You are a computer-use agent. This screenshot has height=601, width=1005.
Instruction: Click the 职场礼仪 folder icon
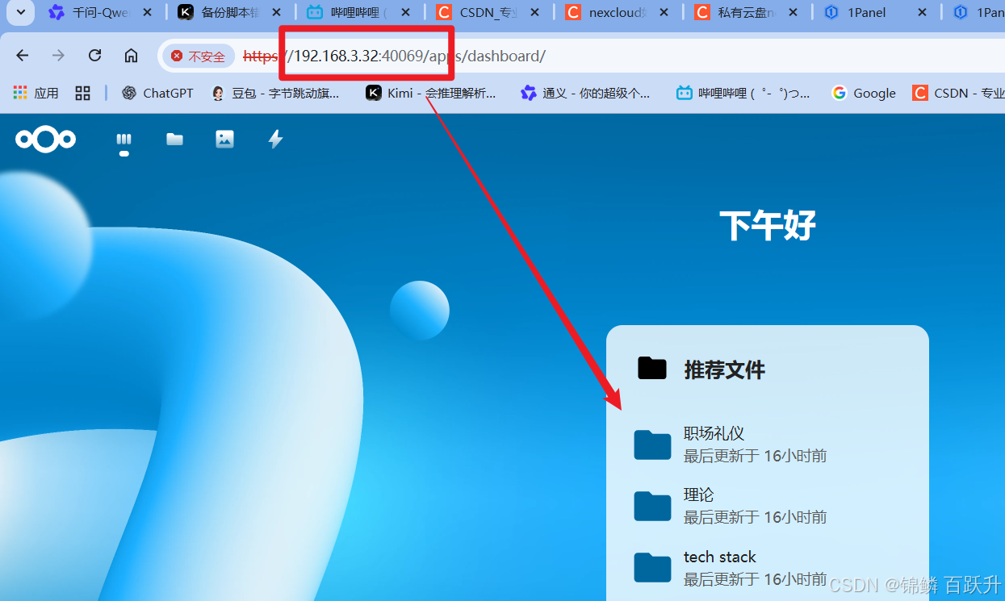pyautogui.click(x=652, y=444)
